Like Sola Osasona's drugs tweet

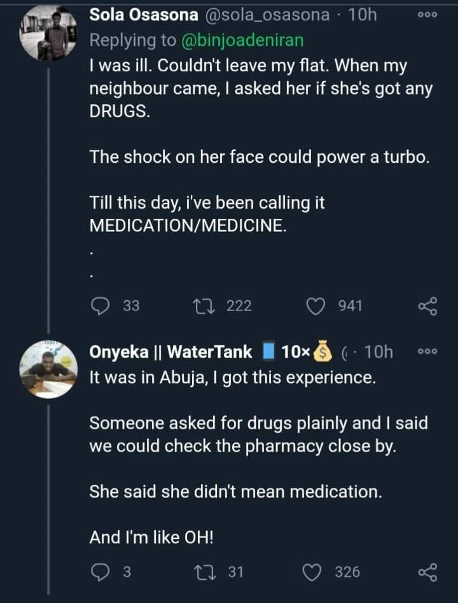[316, 306]
